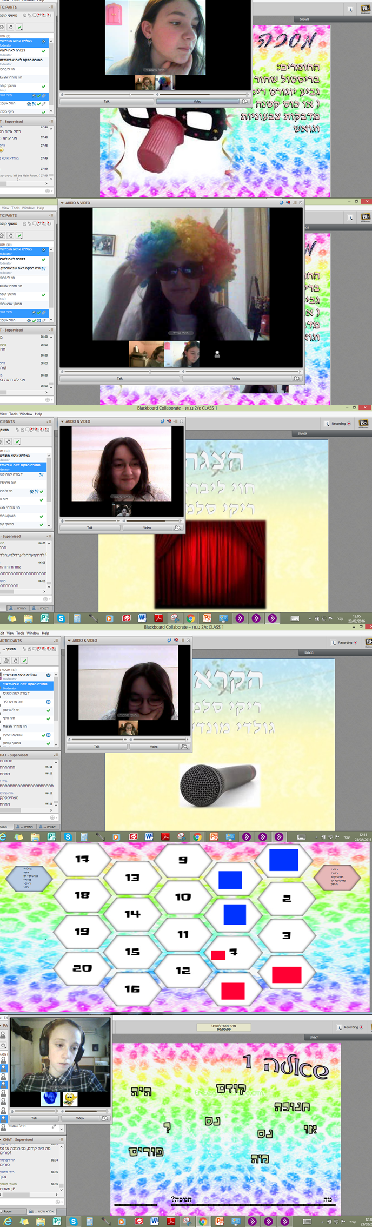372x1227 pixels.
Task: Toggle Video in the rainbow-wig video panel
Action: 236,379
